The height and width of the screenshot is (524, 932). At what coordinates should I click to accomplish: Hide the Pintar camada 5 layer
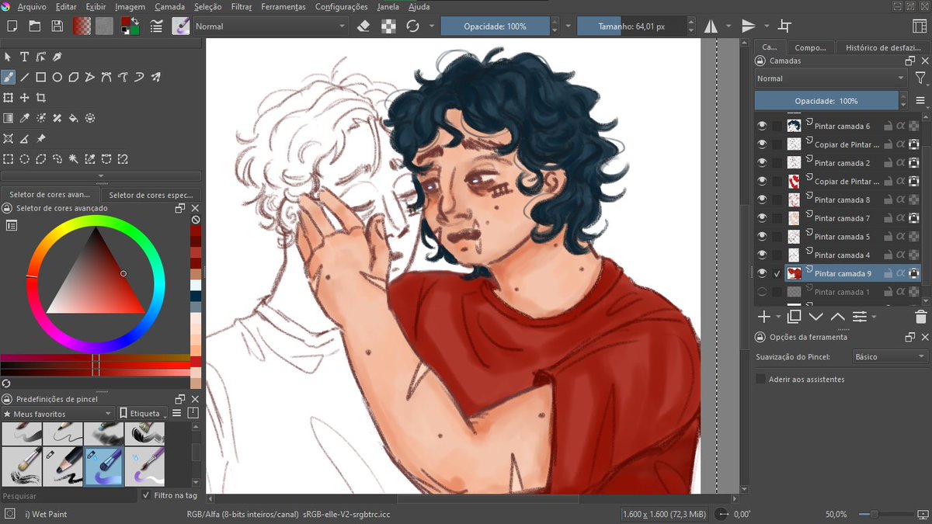(762, 237)
